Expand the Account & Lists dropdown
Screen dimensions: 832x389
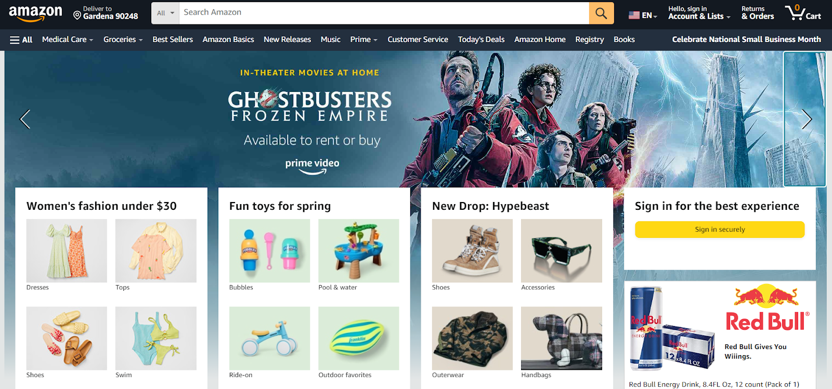[x=699, y=12]
